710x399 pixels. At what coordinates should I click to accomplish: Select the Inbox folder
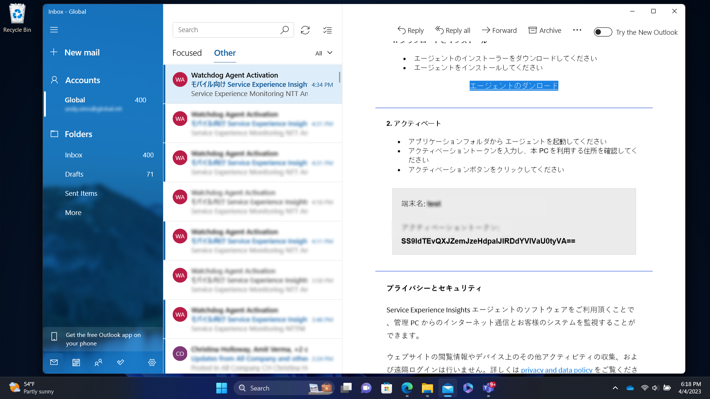[103, 155]
